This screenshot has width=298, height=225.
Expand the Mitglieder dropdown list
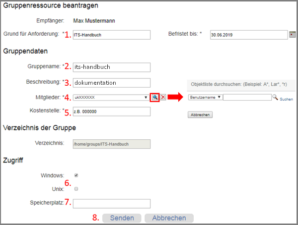tap(146, 98)
